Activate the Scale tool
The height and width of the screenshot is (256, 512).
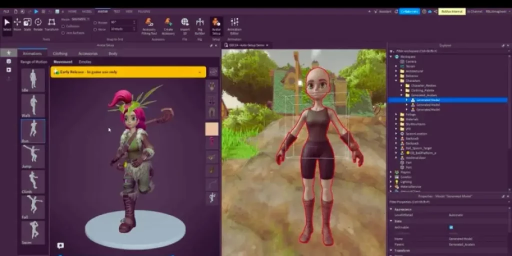click(27, 25)
